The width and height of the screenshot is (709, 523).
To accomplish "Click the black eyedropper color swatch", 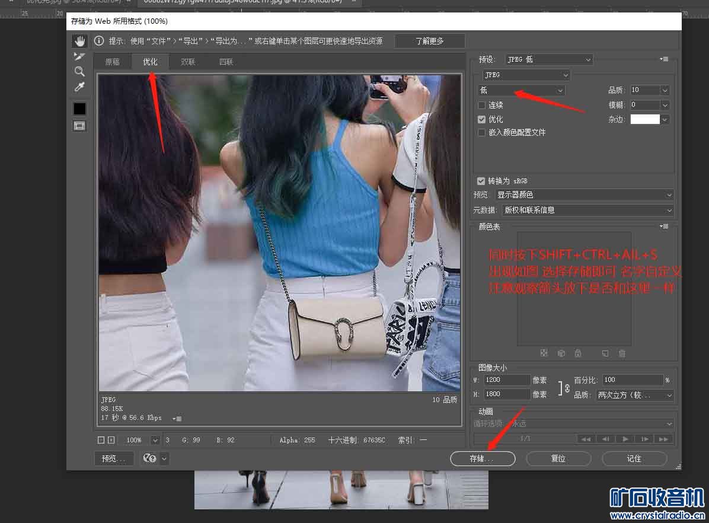I will pos(79,109).
